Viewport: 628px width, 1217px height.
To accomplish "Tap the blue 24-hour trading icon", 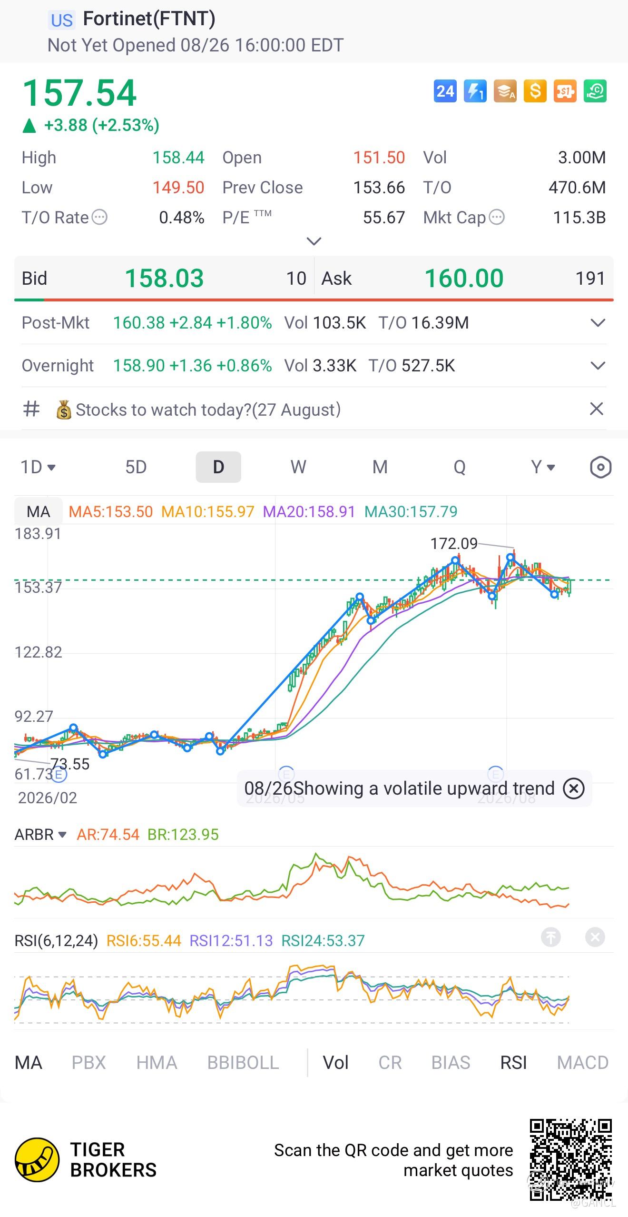I will pyautogui.click(x=445, y=91).
